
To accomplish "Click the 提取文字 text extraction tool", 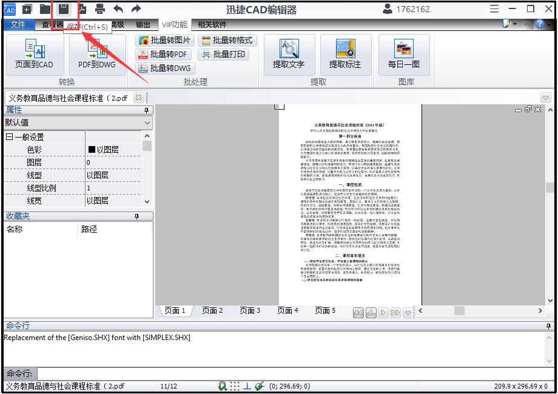I will click(289, 55).
